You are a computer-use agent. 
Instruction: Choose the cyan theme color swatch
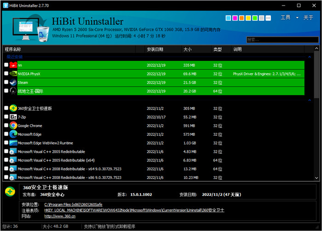[228, 18]
